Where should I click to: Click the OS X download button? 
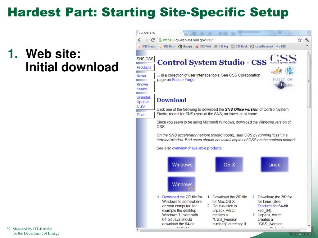pyautogui.click(x=229, y=165)
